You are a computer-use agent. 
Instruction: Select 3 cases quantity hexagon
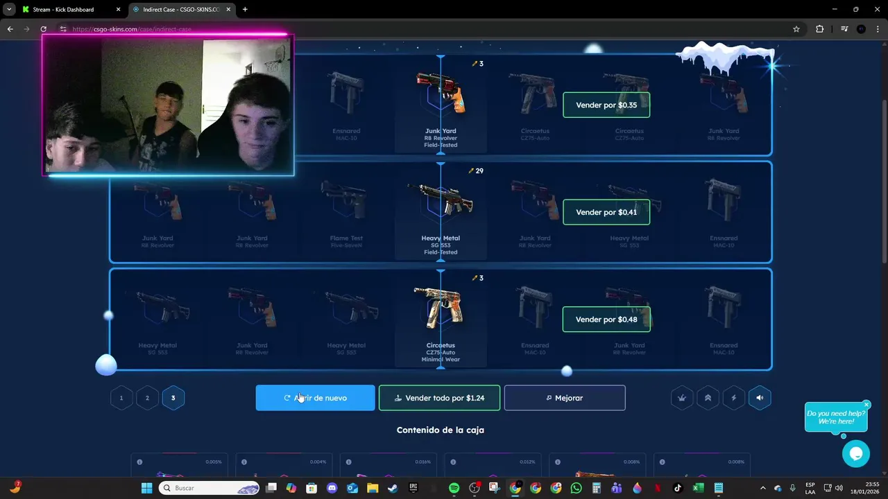(173, 398)
